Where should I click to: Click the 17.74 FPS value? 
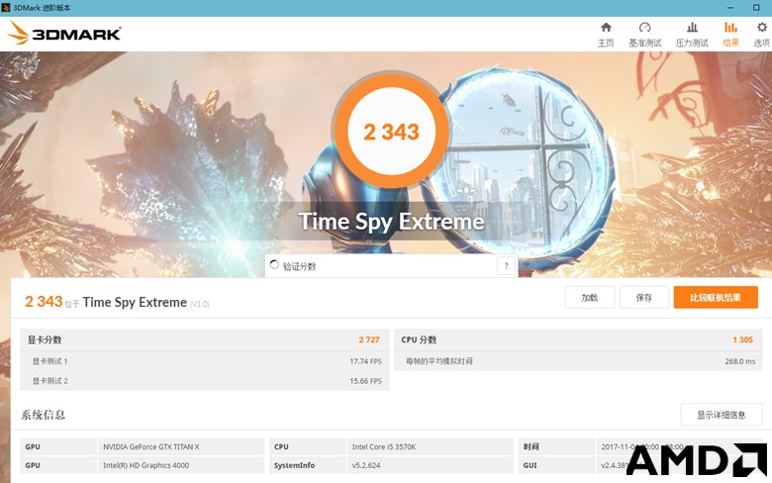click(366, 361)
